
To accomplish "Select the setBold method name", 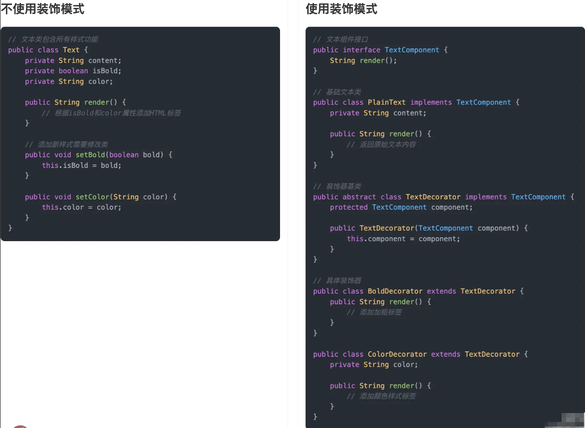I will [x=90, y=154].
